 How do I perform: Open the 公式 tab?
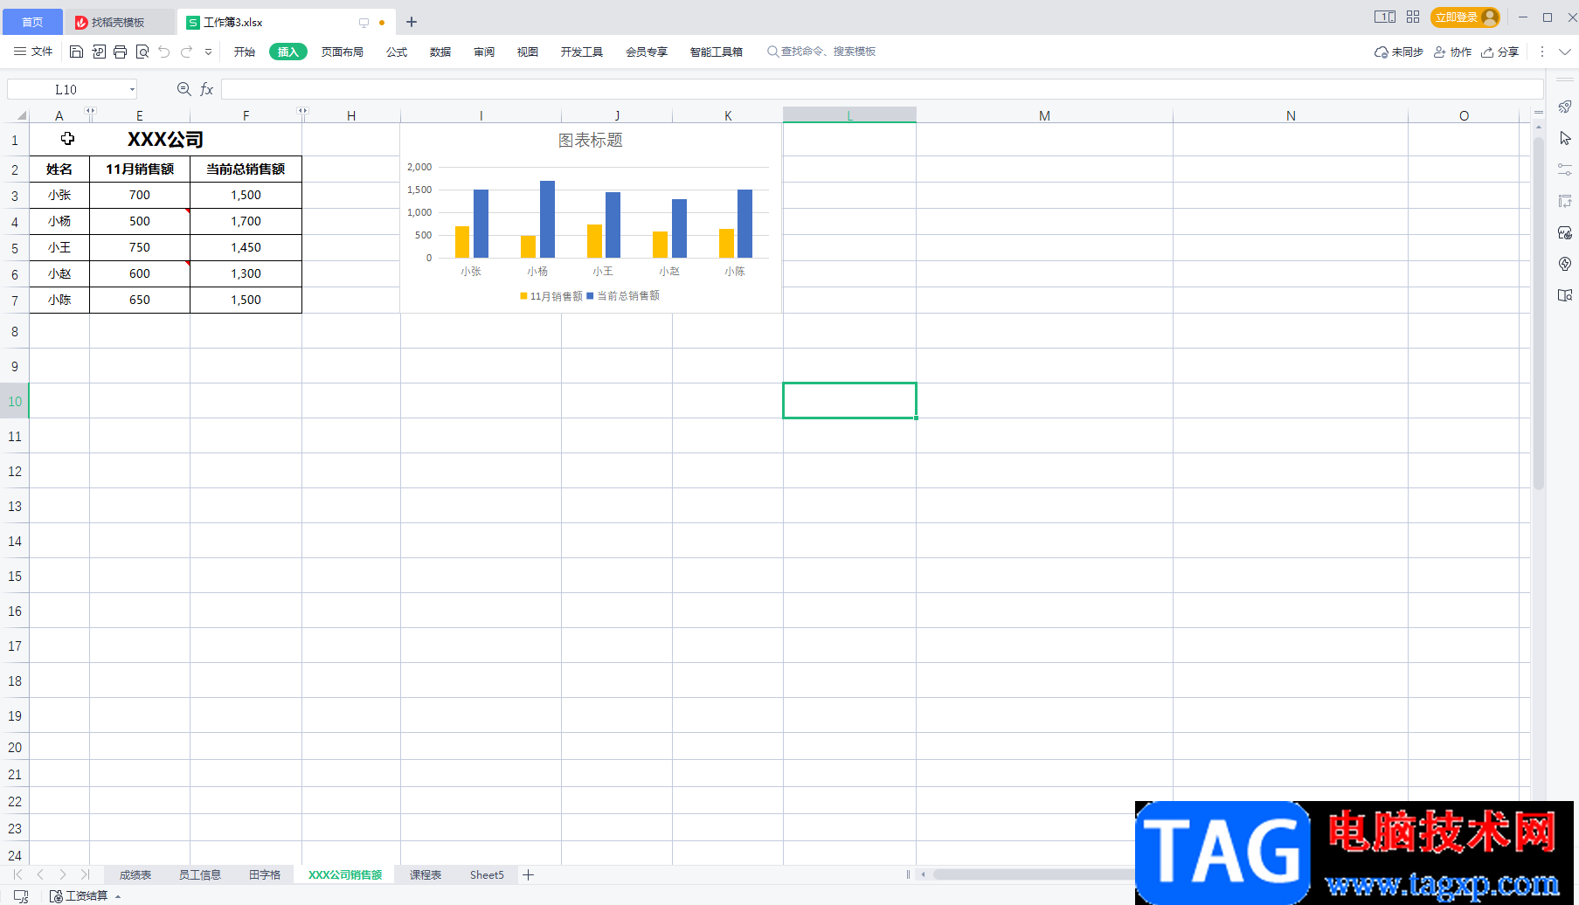point(397,52)
